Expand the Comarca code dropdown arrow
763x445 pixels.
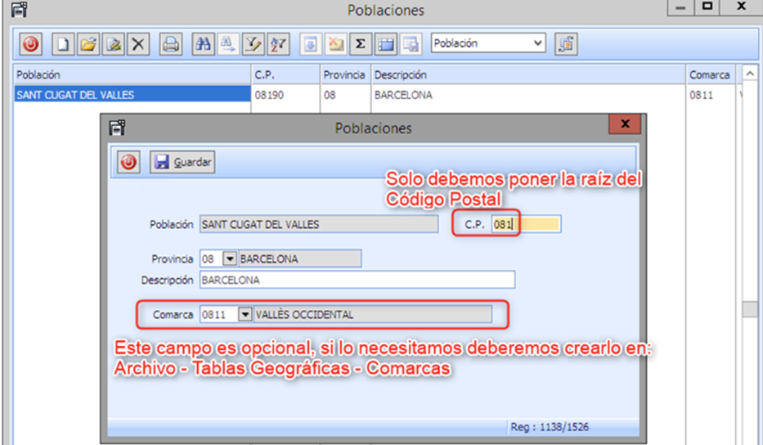(x=244, y=314)
